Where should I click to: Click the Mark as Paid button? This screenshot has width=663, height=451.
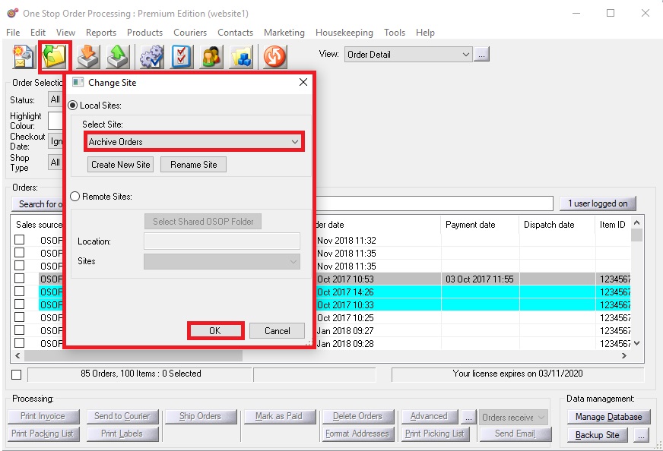[x=279, y=416]
